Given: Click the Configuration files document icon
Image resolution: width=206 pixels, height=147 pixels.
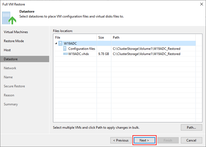Looking at the screenshot, I should pyautogui.click(x=65, y=48).
